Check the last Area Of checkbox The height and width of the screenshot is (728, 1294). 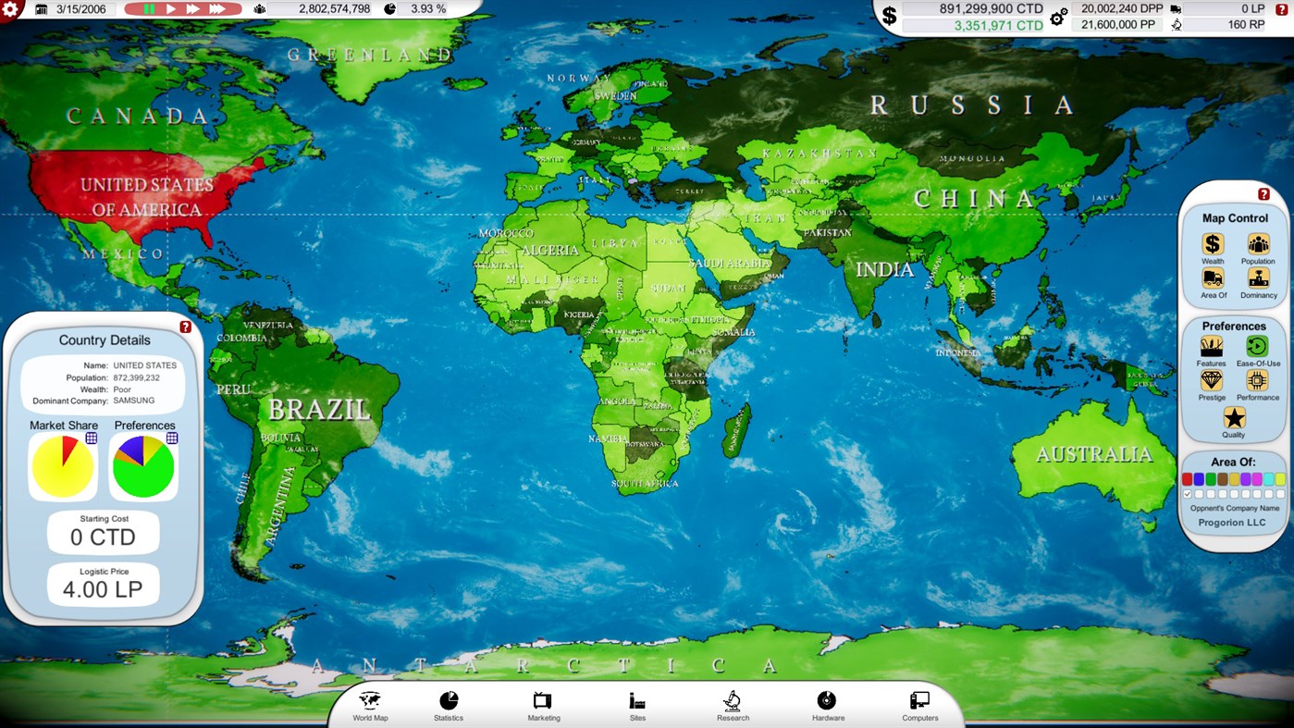click(x=1280, y=493)
